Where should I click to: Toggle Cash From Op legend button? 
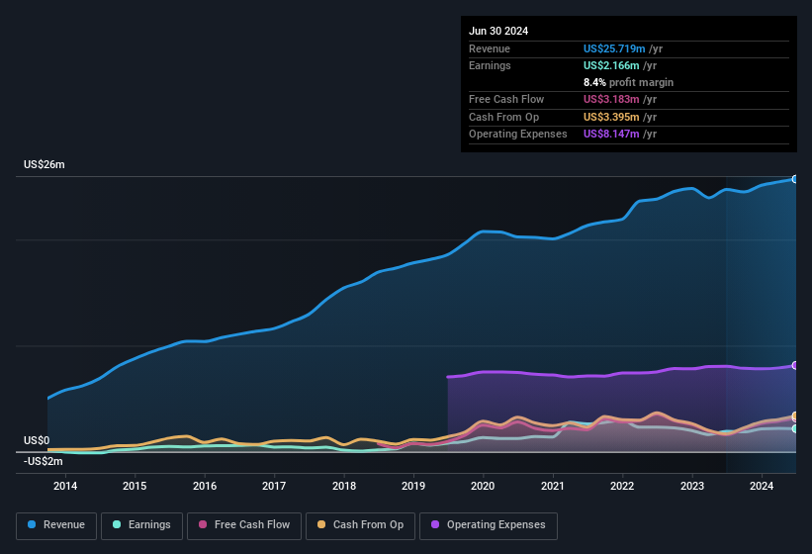(x=359, y=525)
